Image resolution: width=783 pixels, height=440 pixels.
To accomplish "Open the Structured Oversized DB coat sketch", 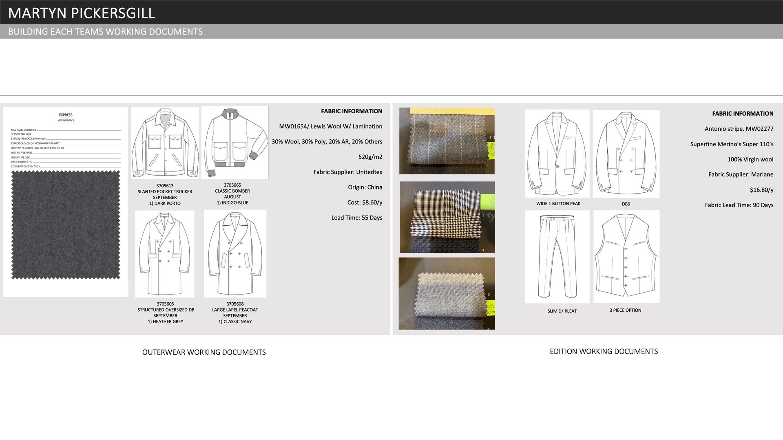I will click(165, 254).
